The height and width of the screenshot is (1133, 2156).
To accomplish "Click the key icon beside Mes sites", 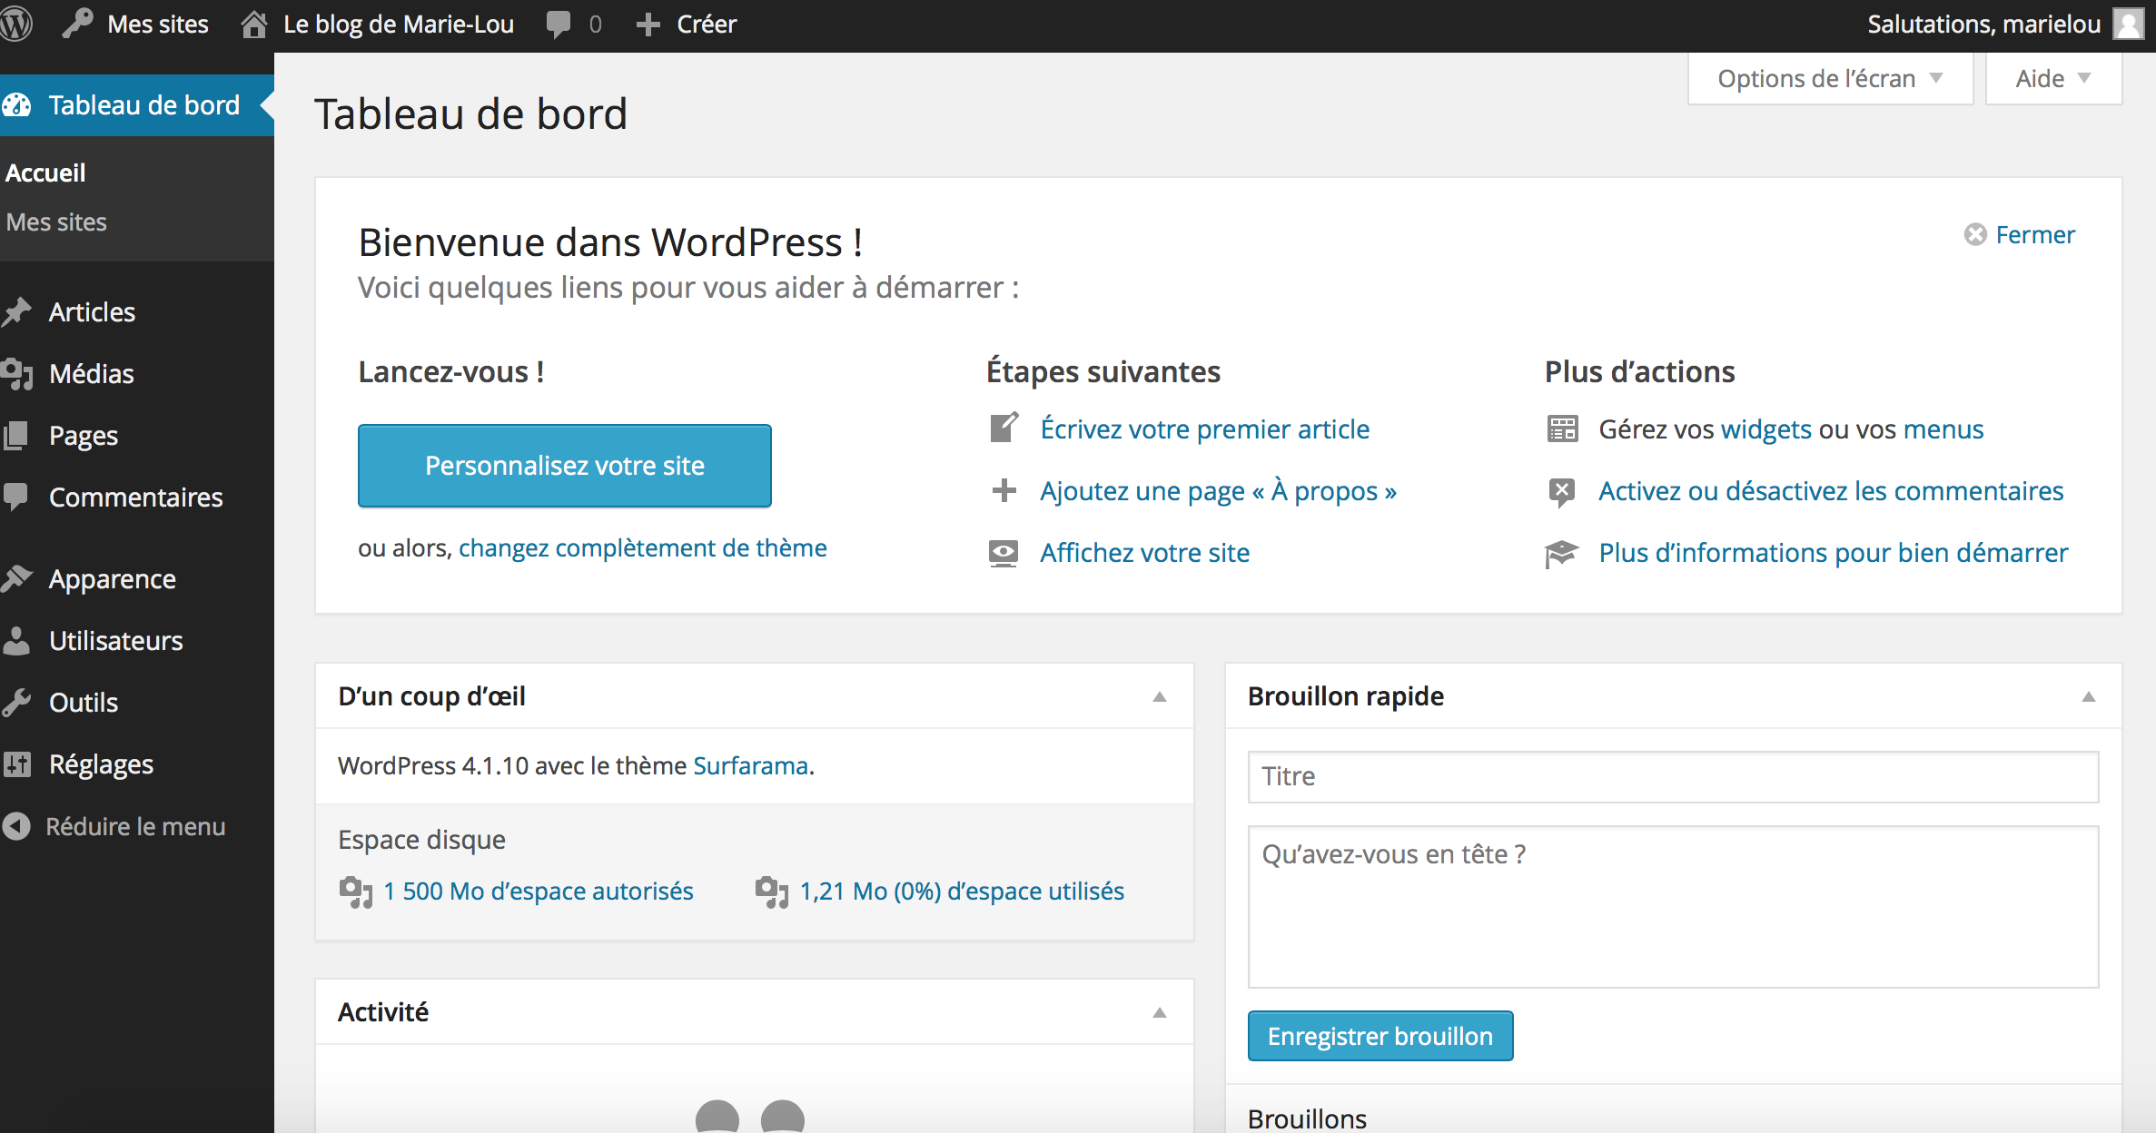I will (x=78, y=24).
